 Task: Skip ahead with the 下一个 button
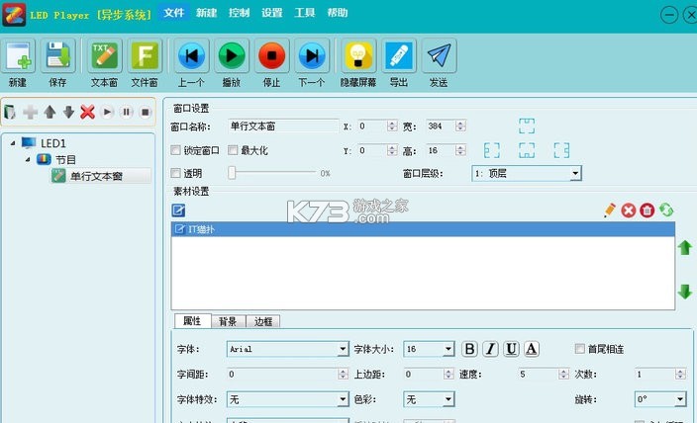[312, 55]
